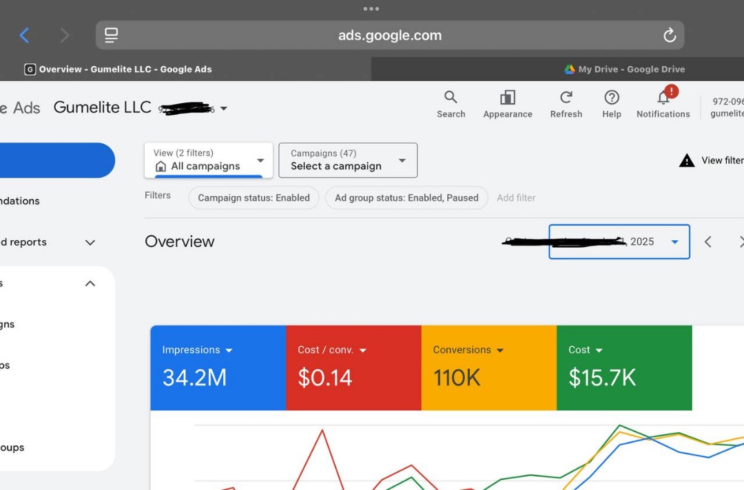The image size is (744, 490).
Task: Open the Appearance settings icon
Action: point(508,105)
